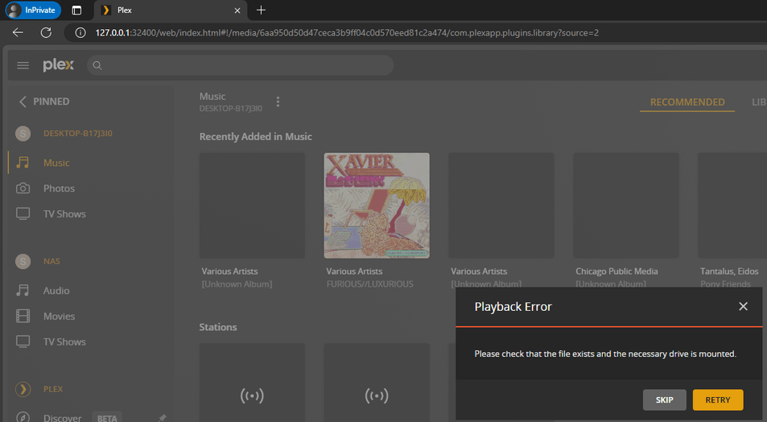Image resolution: width=767 pixels, height=422 pixels.
Task: Click the plex logo
Action: coord(58,65)
